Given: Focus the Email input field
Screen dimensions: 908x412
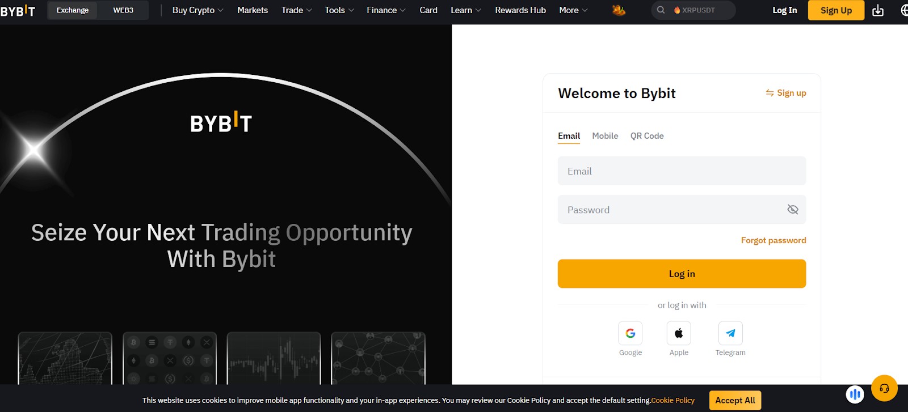Looking at the screenshot, I should tap(682, 171).
